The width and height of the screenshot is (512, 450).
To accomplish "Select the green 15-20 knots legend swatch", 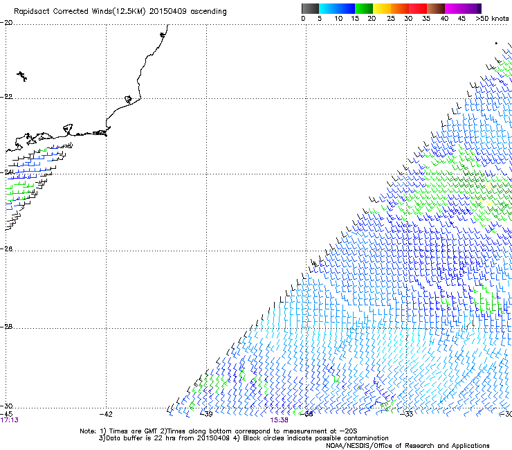I will pos(364,8).
